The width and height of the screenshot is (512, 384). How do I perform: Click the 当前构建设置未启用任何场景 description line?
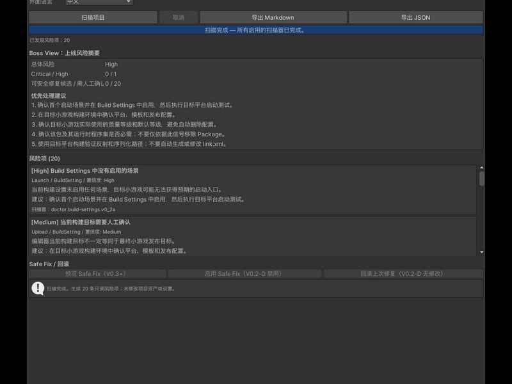127,189
